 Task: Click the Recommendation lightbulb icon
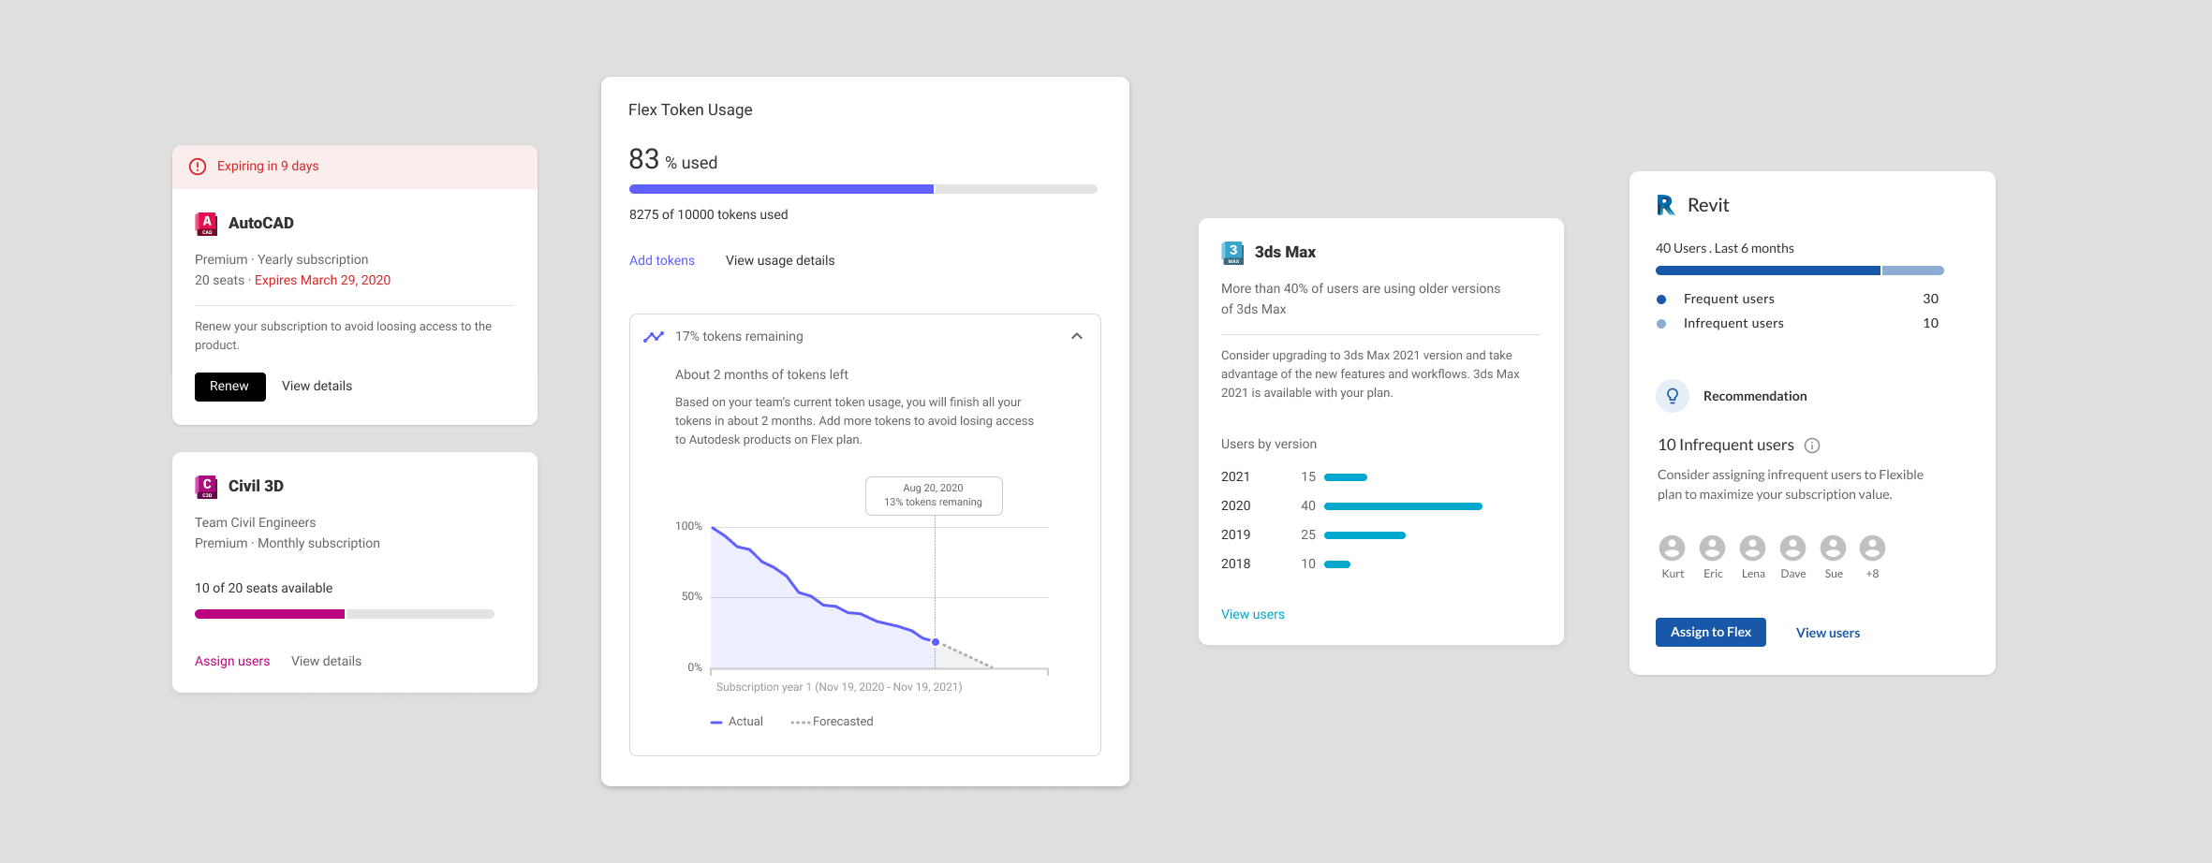coord(1673,396)
